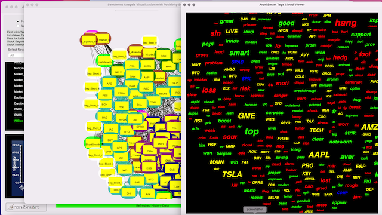Select the Equities entry in the feed list
The image size is (382, 215).
click(19, 97)
